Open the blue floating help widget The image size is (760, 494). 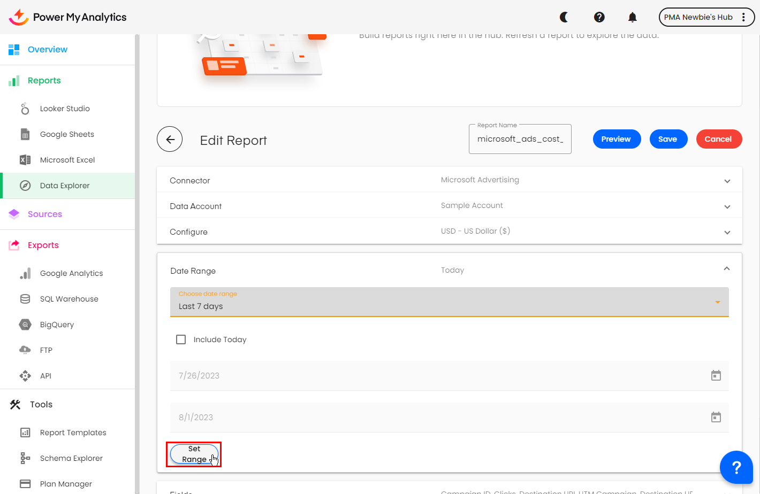click(736, 467)
